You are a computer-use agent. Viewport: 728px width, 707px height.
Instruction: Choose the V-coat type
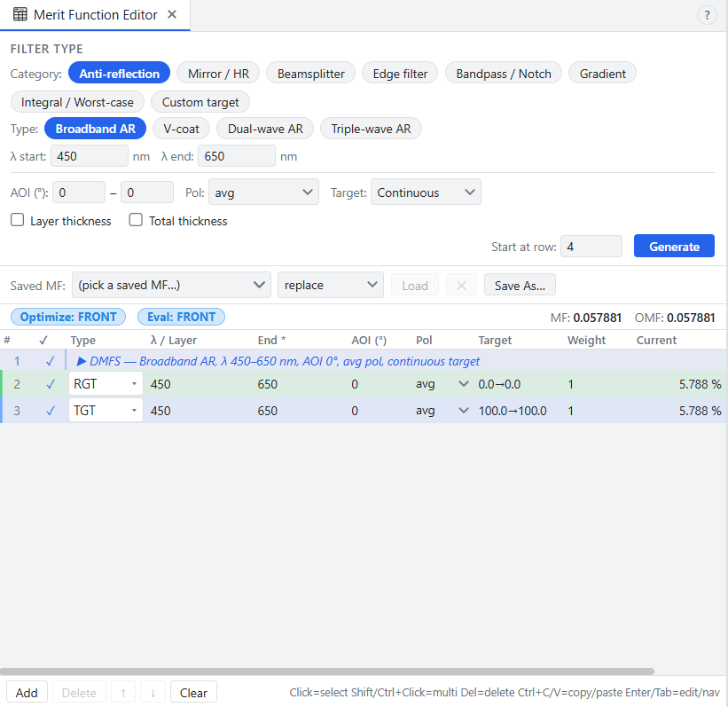181,129
